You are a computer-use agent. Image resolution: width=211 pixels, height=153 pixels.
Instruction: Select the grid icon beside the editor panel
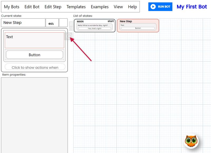(x=71, y=23)
